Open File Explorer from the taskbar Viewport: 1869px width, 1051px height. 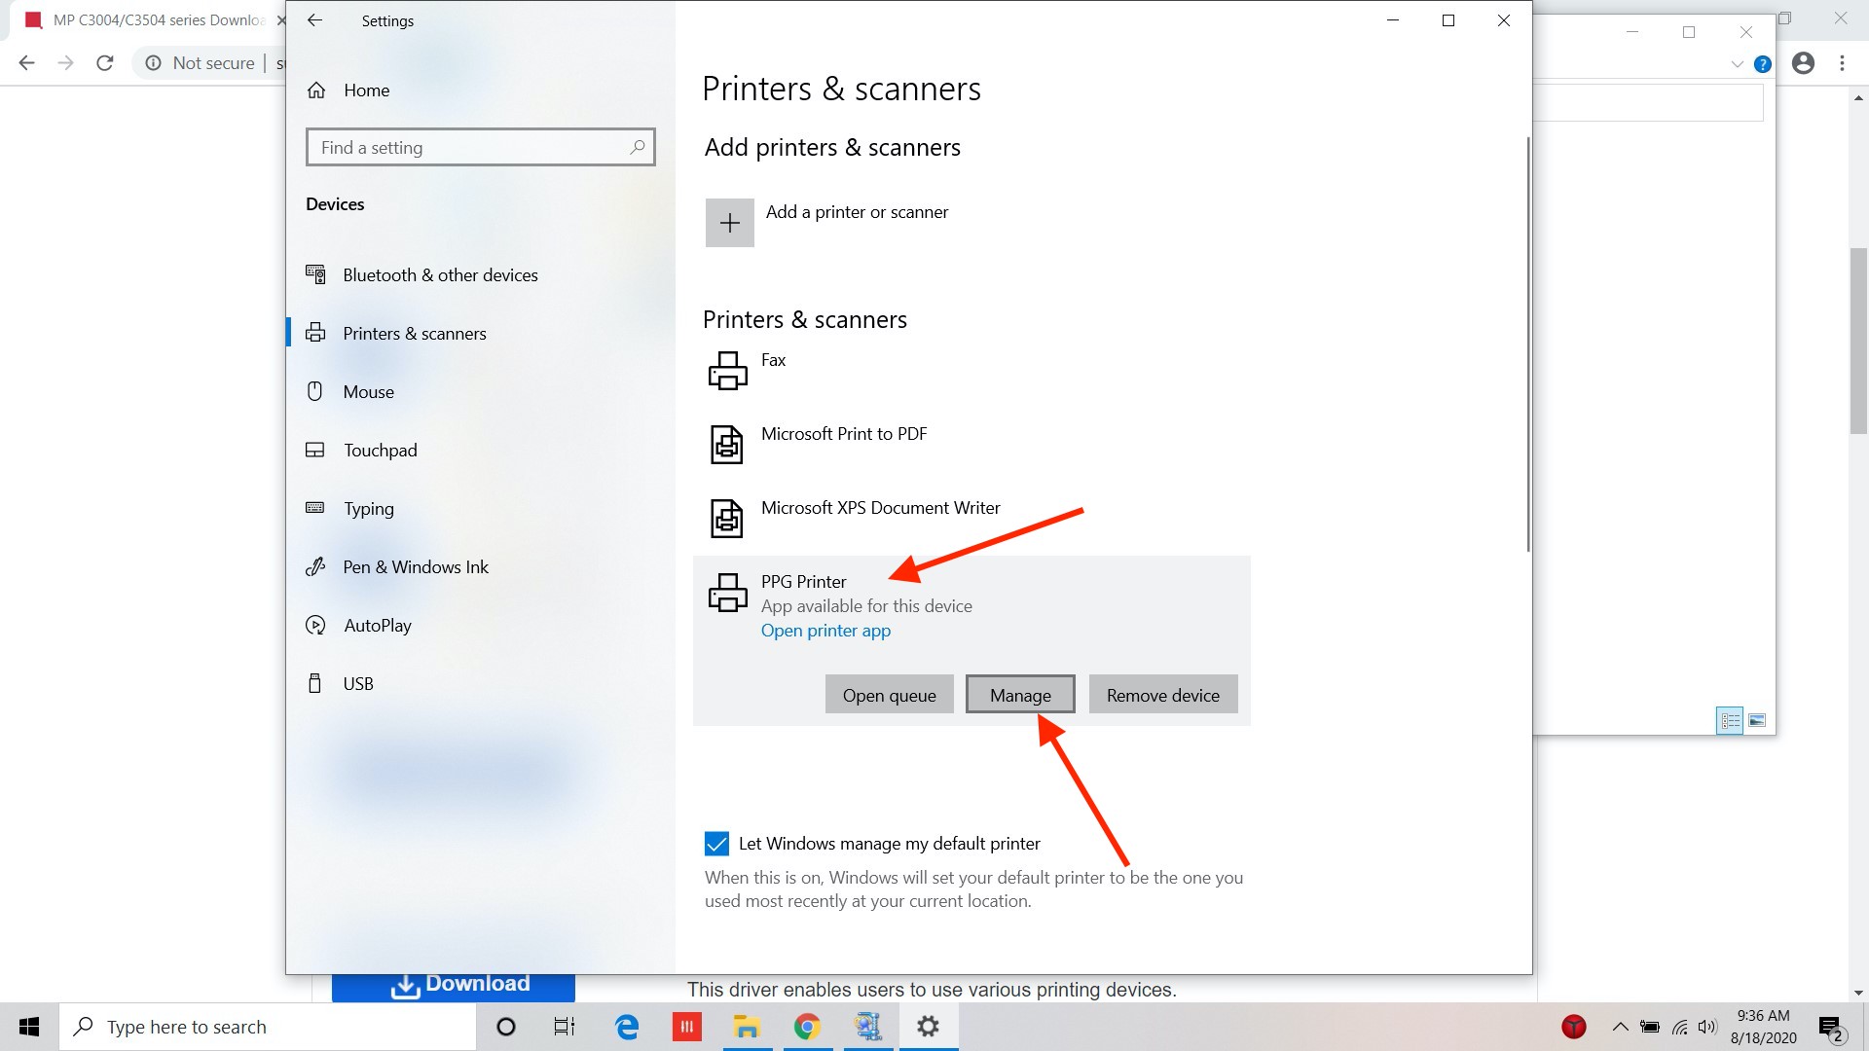[x=747, y=1027]
